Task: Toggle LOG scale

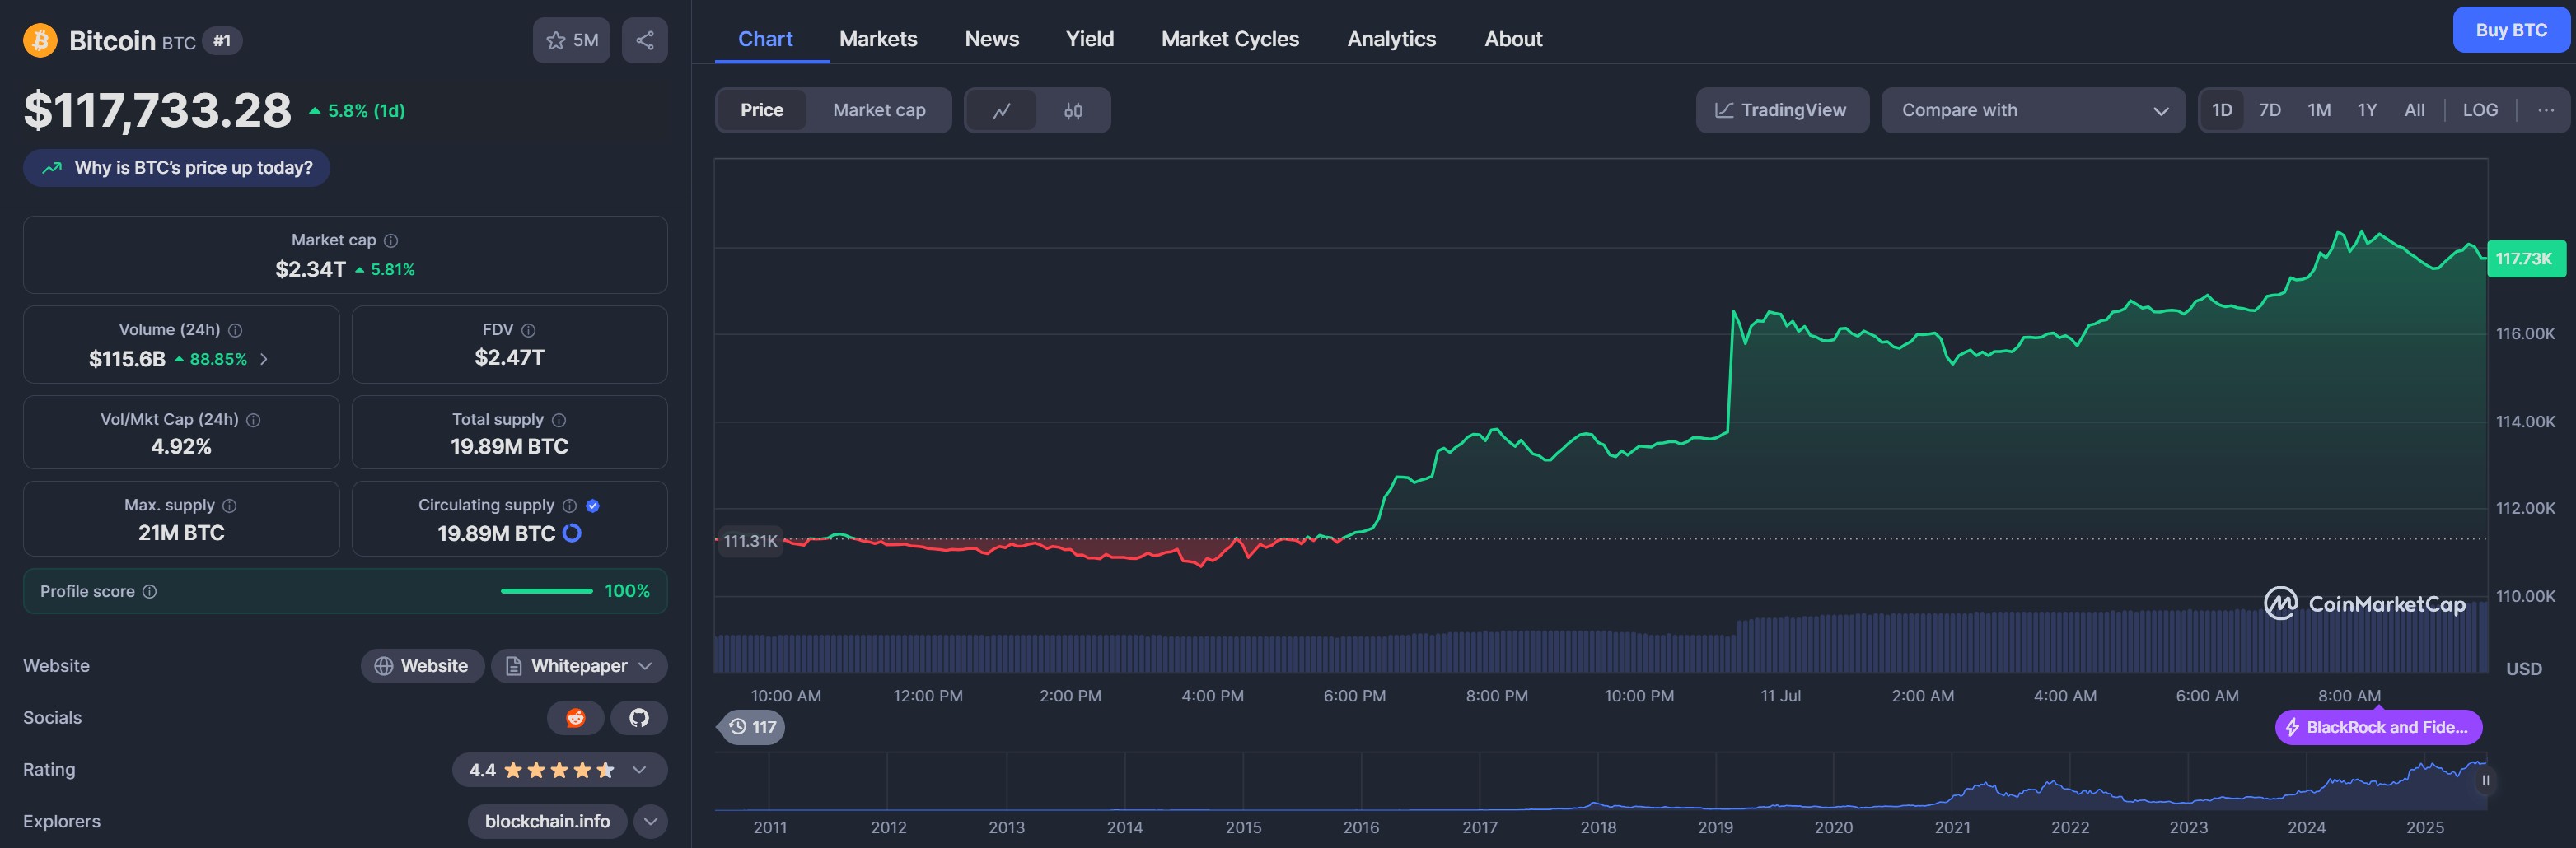Action: pos(2480,109)
